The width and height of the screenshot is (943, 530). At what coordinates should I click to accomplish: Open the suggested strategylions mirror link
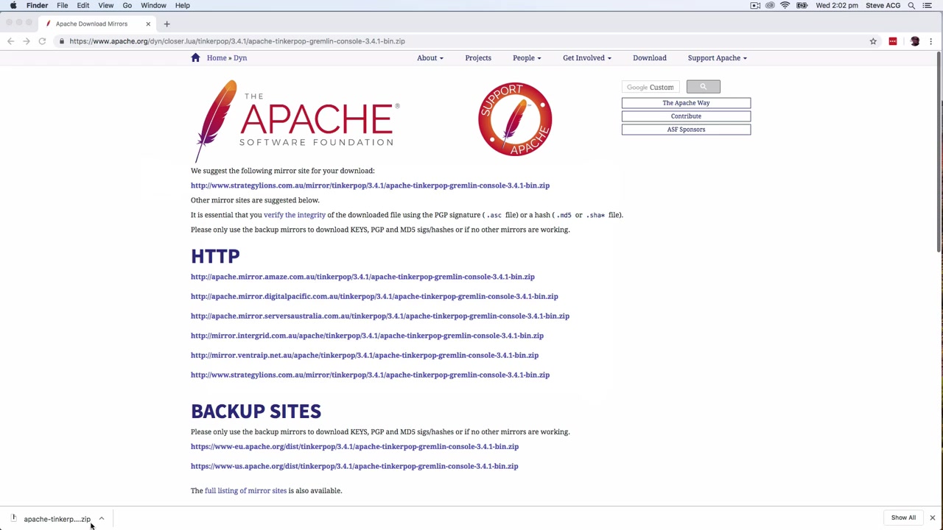coord(370,185)
